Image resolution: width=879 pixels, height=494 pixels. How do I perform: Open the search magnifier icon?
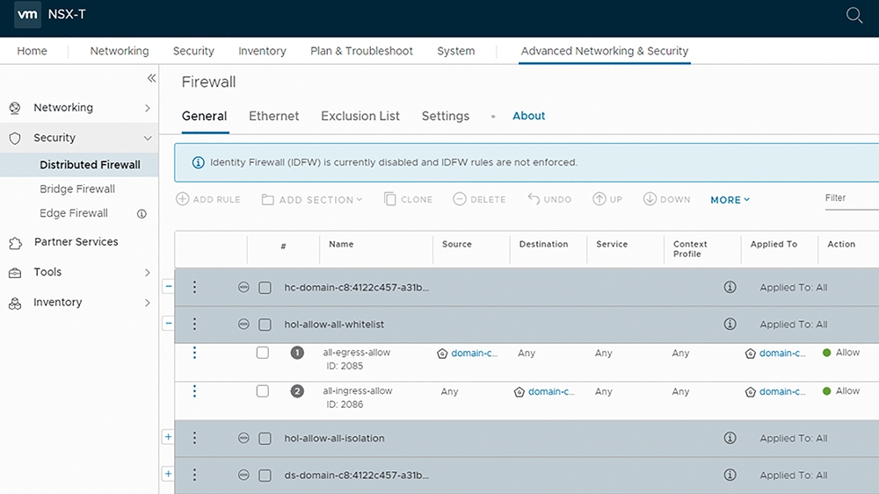(x=854, y=15)
